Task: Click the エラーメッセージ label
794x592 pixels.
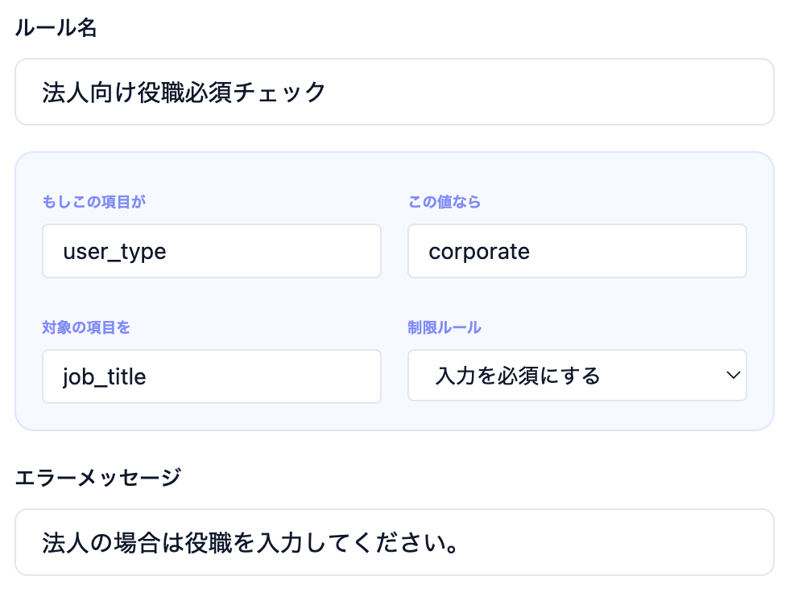Action: tap(98, 477)
